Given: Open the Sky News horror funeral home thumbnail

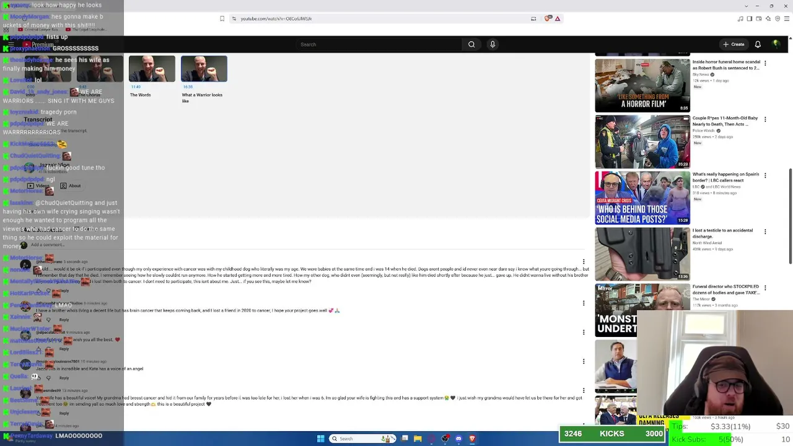Looking at the screenshot, I should pos(642,85).
